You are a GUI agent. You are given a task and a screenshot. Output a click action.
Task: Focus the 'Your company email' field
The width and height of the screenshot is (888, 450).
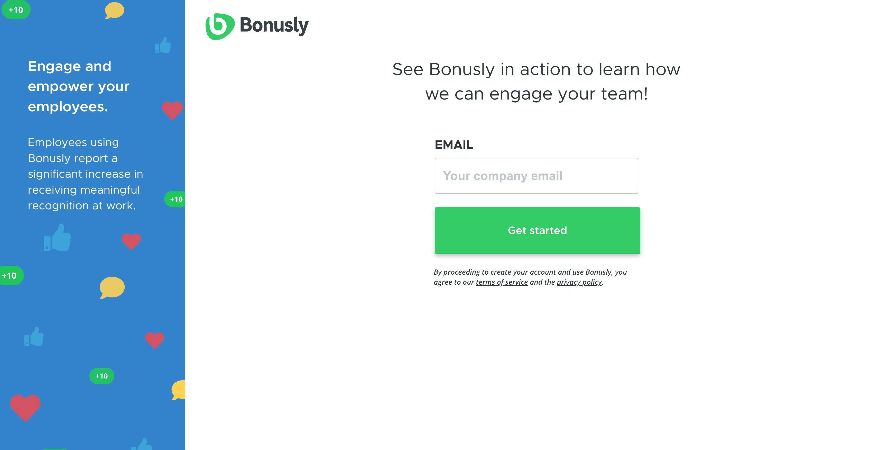coord(536,176)
